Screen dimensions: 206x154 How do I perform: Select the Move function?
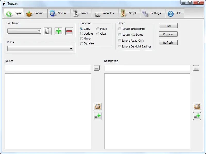pos(98,29)
